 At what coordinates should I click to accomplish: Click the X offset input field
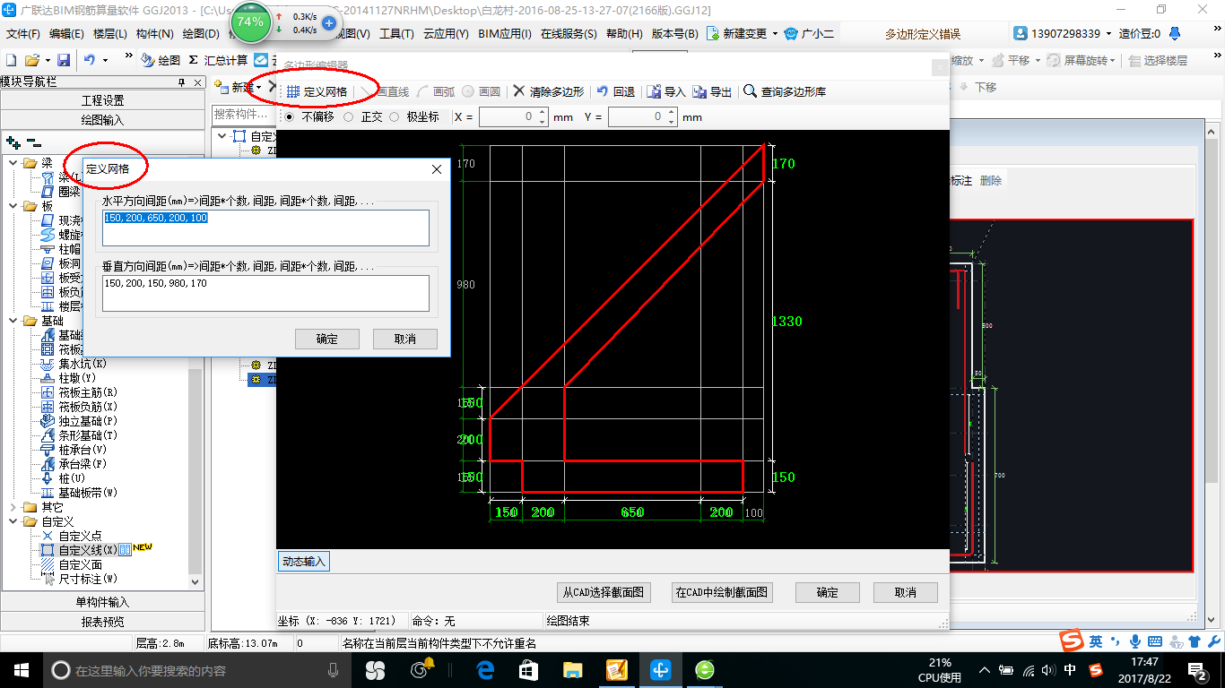[x=513, y=116]
